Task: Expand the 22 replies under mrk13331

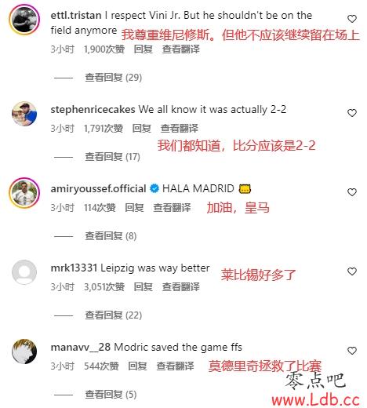Action: pyautogui.click(x=114, y=315)
